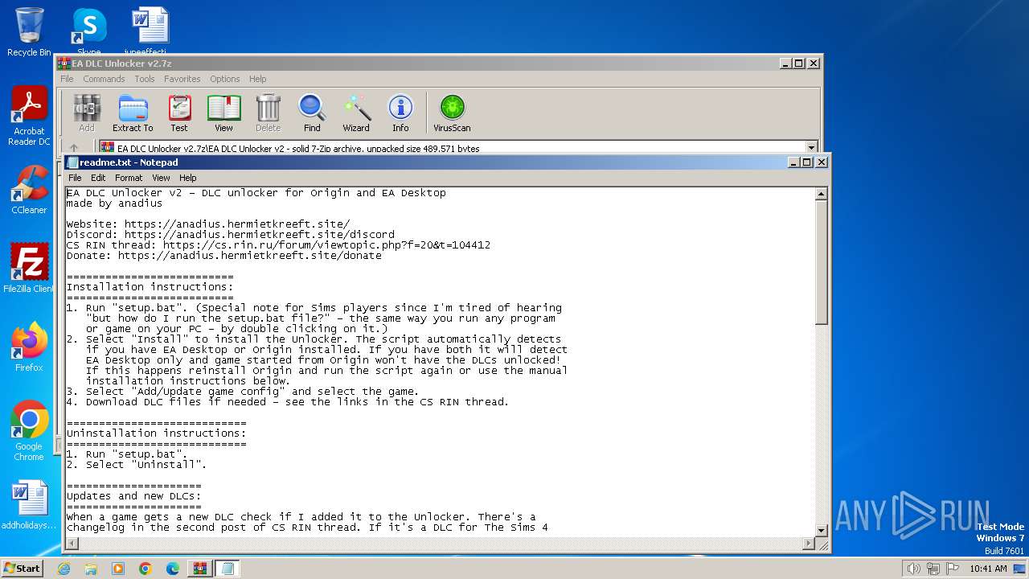The height and width of the screenshot is (579, 1029).
Task: Click Notepad vertical scroll down arrow
Action: point(821,531)
